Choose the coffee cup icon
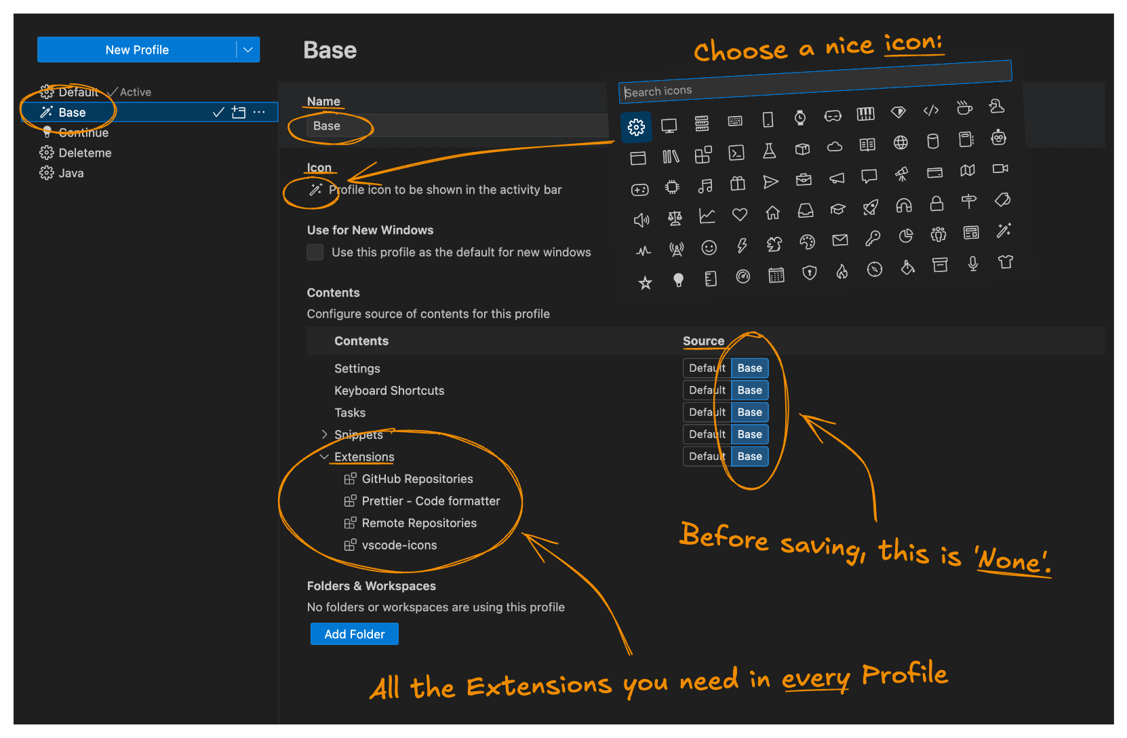The height and width of the screenshot is (738, 1127). click(x=964, y=108)
